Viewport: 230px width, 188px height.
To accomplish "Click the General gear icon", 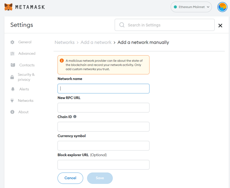I will tap(13, 42).
